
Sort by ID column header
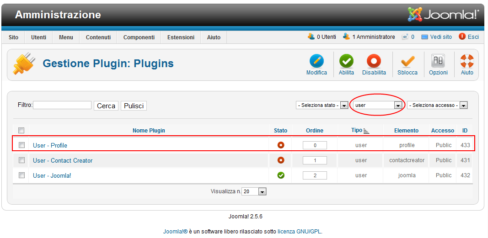tap(465, 131)
